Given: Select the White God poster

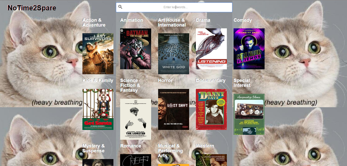Looking at the screenshot, I should coord(174,54).
